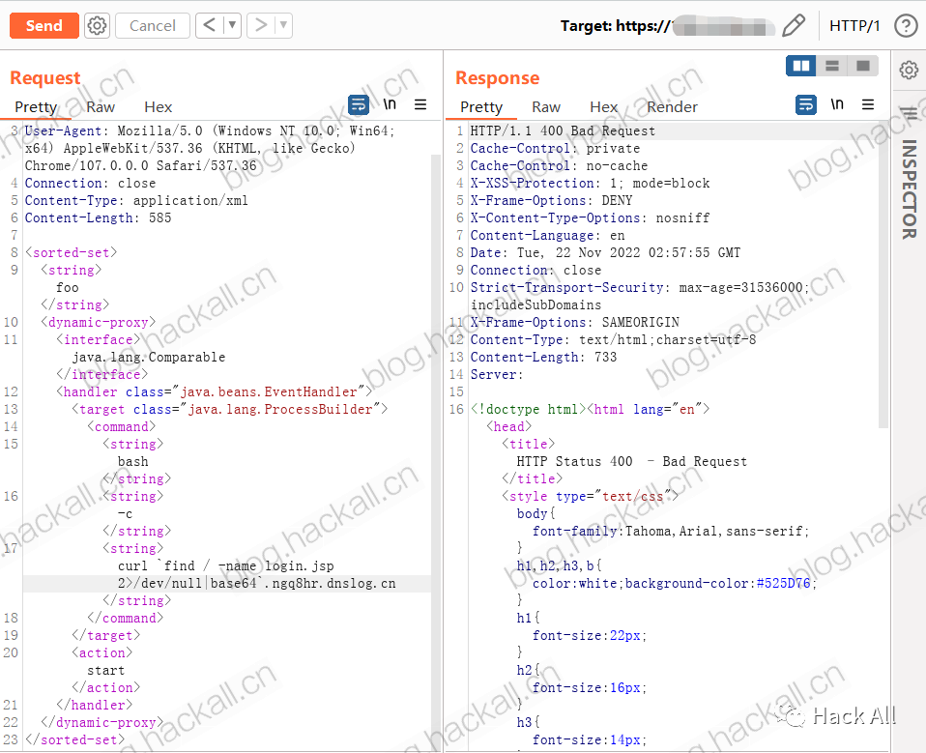This screenshot has width=926, height=753.
Task: Open the Response panel hamburger menu
Action: [868, 104]
